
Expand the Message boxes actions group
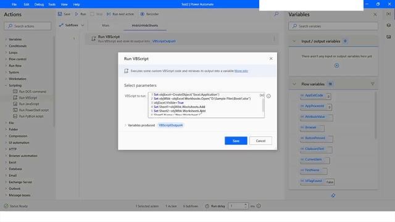(6, 195)
